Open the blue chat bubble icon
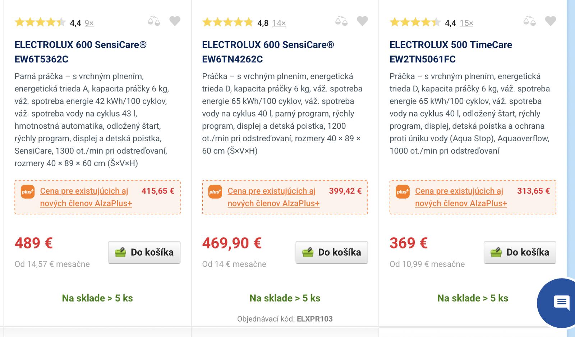This screenshot has width=575, height=337. (561, 302)
